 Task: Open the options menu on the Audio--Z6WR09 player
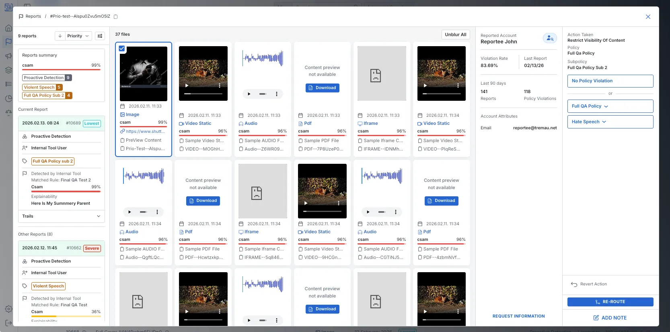tap(277, 94)
